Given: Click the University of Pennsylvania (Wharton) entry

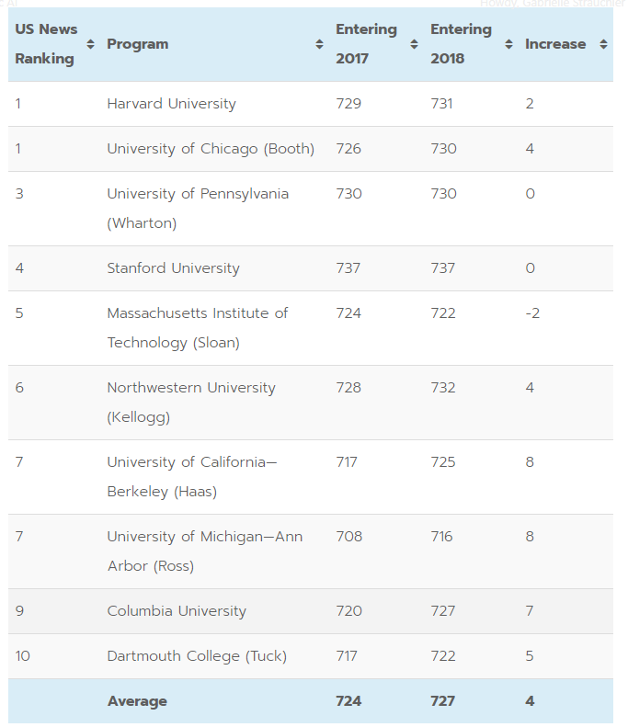Looking at the screenshot, I should [198, 208].
